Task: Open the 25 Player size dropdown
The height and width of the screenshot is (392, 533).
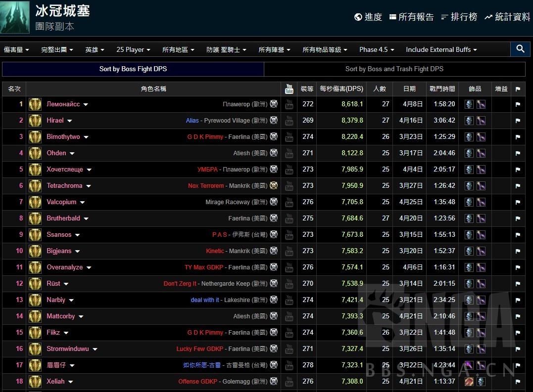Action: coord(133,49)
